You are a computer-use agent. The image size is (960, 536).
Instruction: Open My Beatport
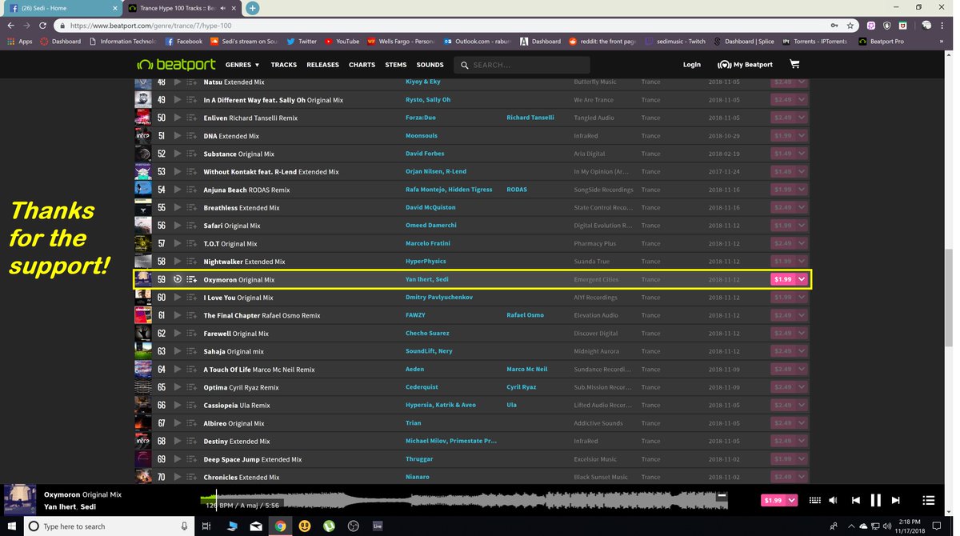[x=746, y=65]
